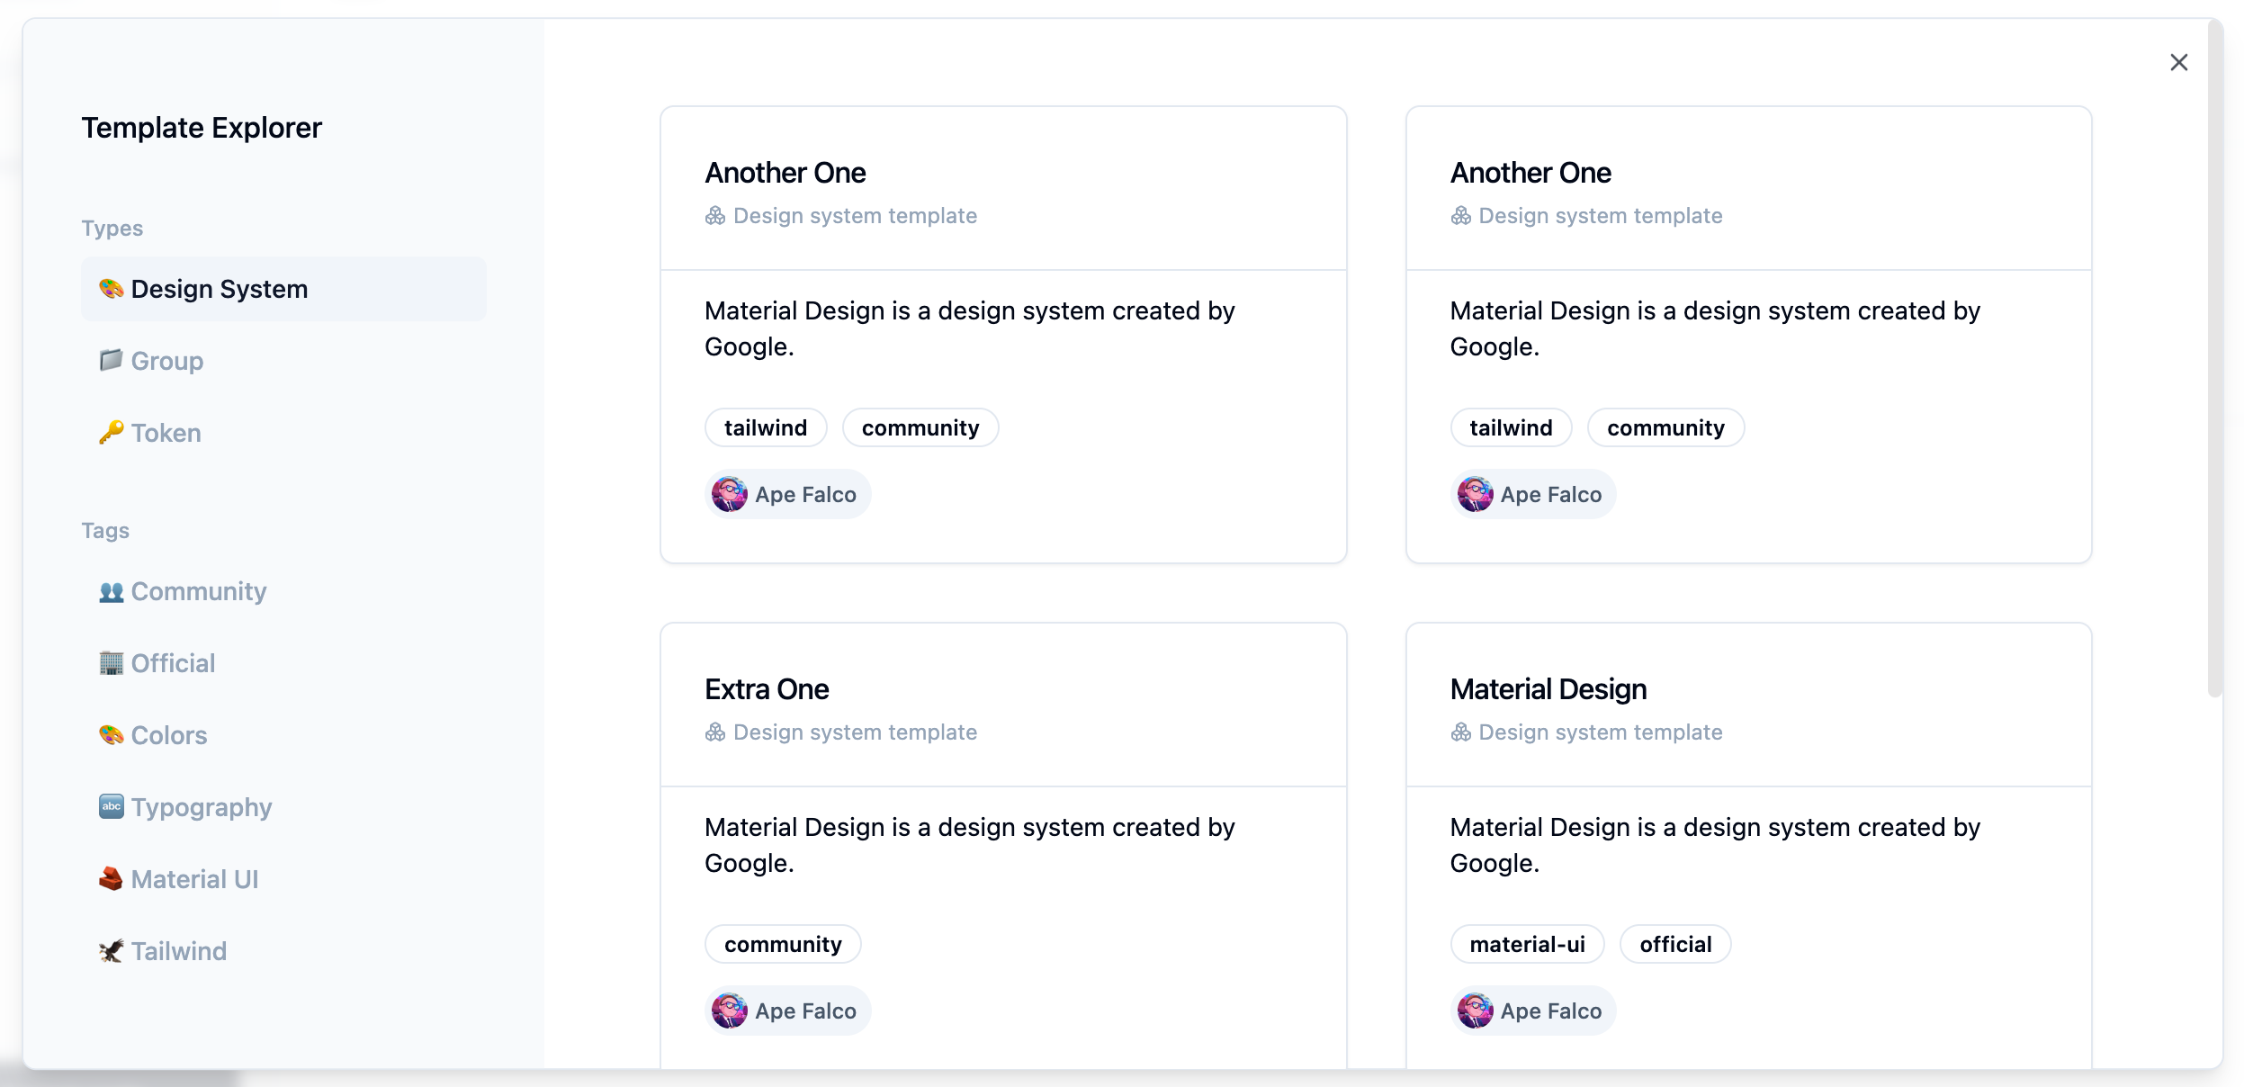Click the material-ui tag chip
2244x1087 pixels.
[x=1527, y=944]
